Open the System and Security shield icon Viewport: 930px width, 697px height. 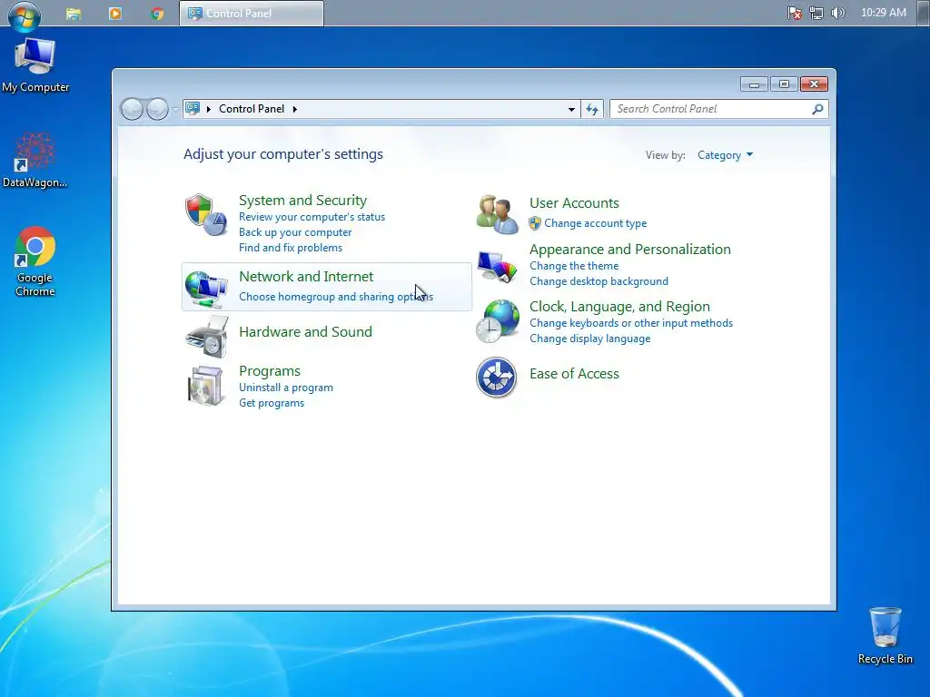[x=206, y=214]
